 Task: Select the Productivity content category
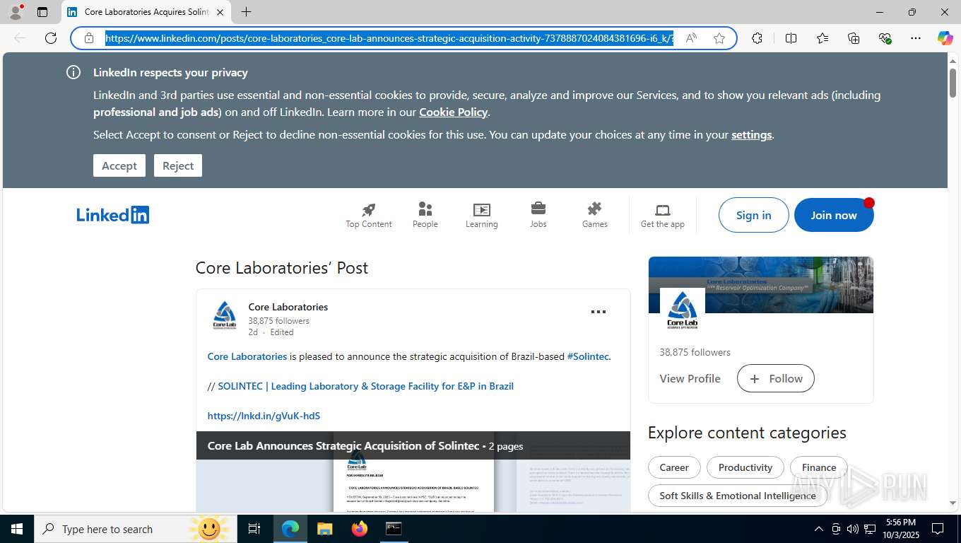point(745,467)
